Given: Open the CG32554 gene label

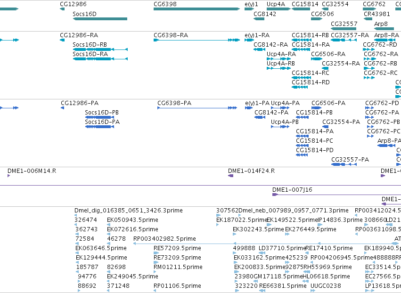Looking at the screenshot, I should 335,4.
